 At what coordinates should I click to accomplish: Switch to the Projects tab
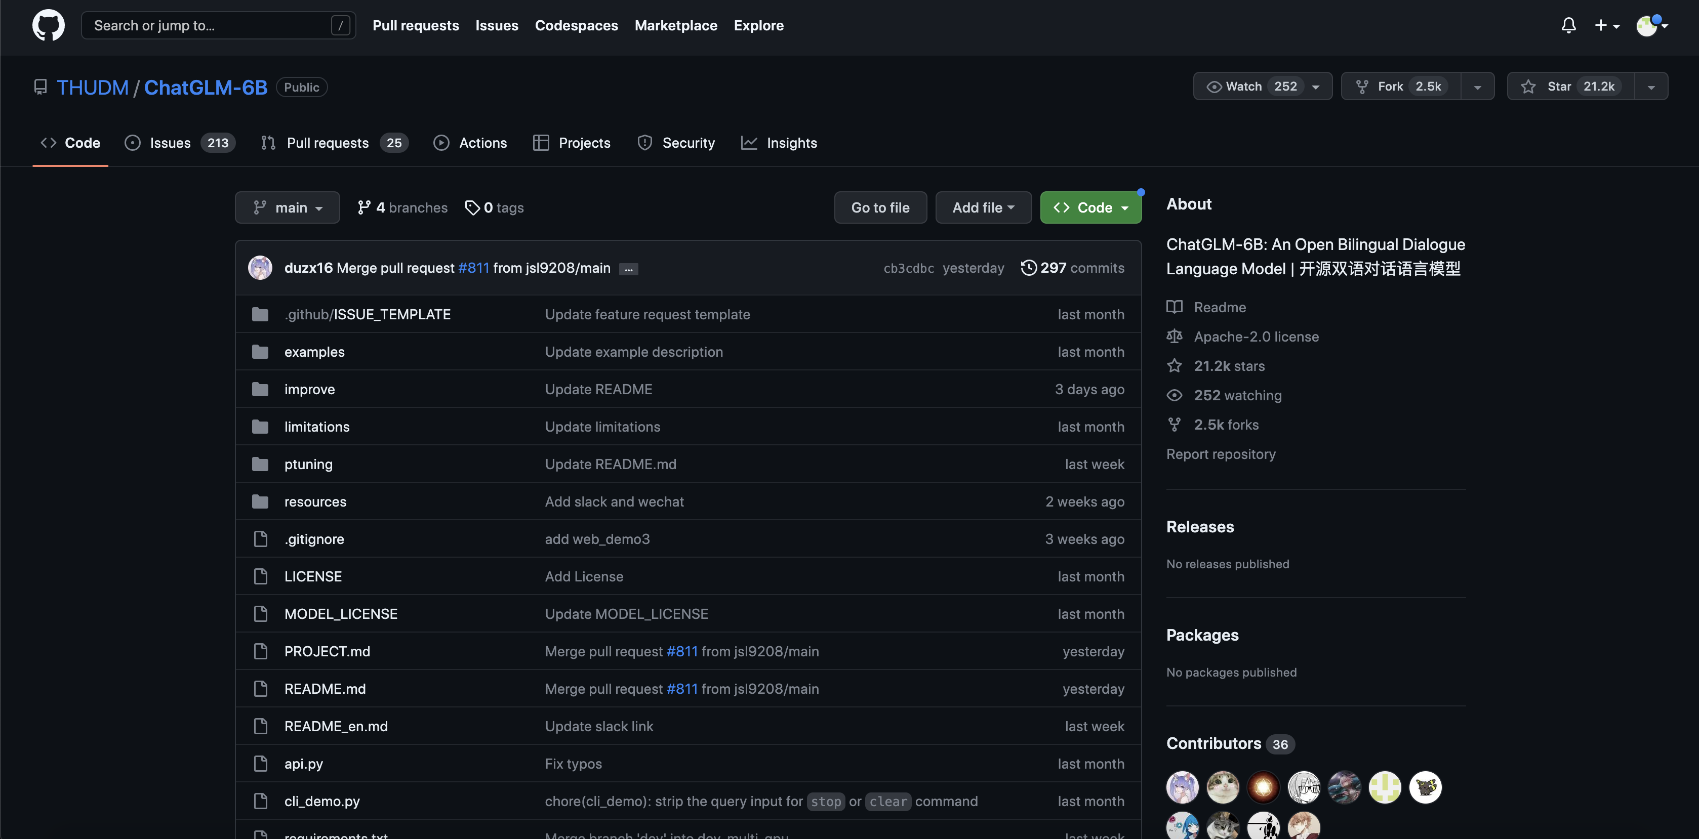[x=571, y=142]
